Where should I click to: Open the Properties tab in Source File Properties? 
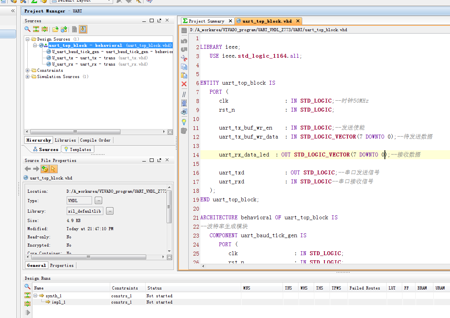coord(62,265)
